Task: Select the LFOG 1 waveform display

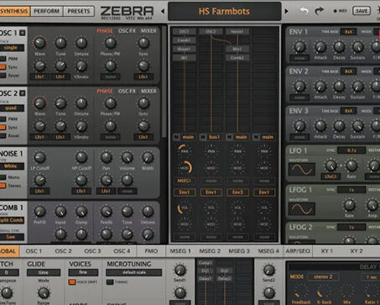Action: tap(302, 209)
